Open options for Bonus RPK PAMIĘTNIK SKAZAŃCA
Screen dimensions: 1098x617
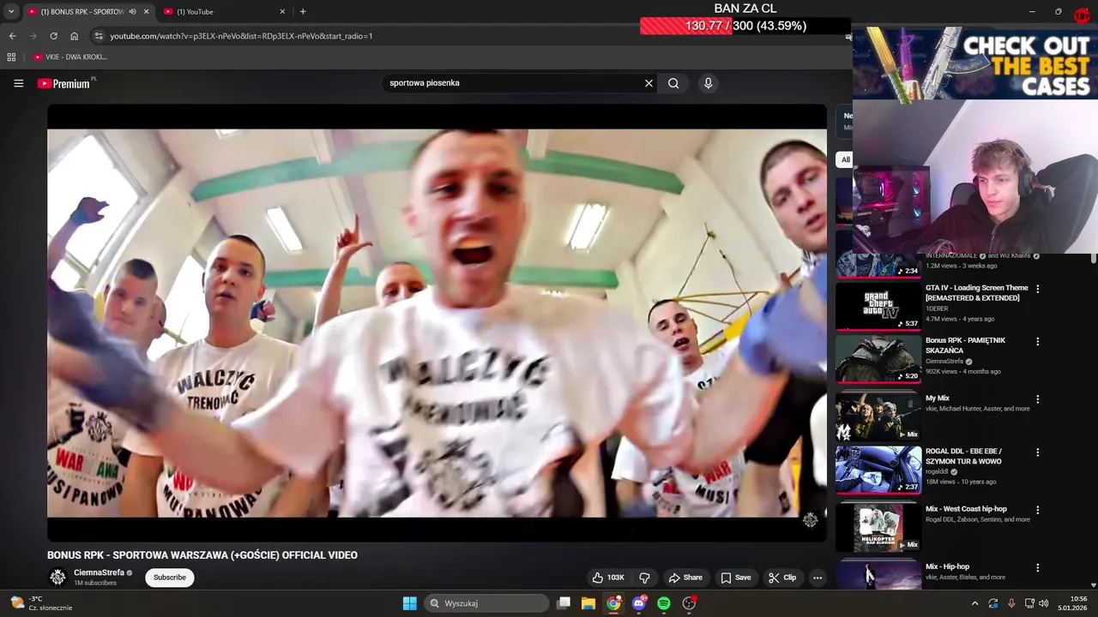(1038, 341)
